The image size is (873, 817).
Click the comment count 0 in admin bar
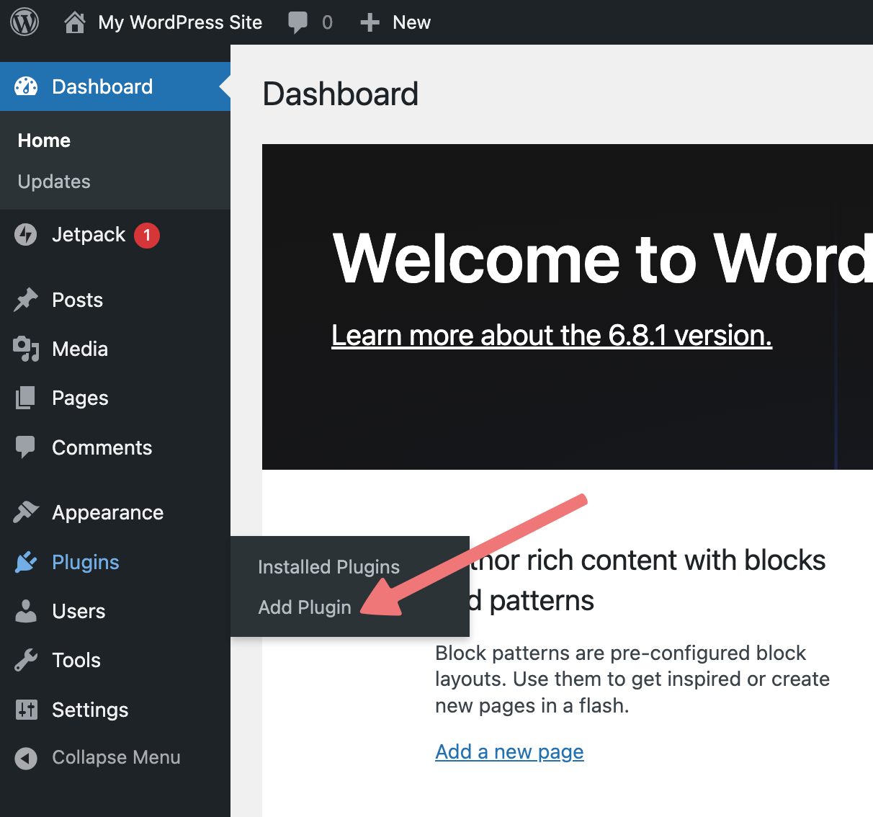(327, 22)
